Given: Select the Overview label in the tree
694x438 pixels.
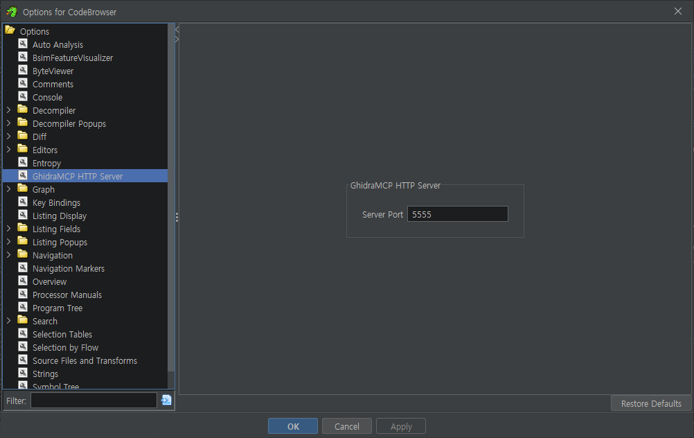Looking at the screenshot, I should 49,281.
